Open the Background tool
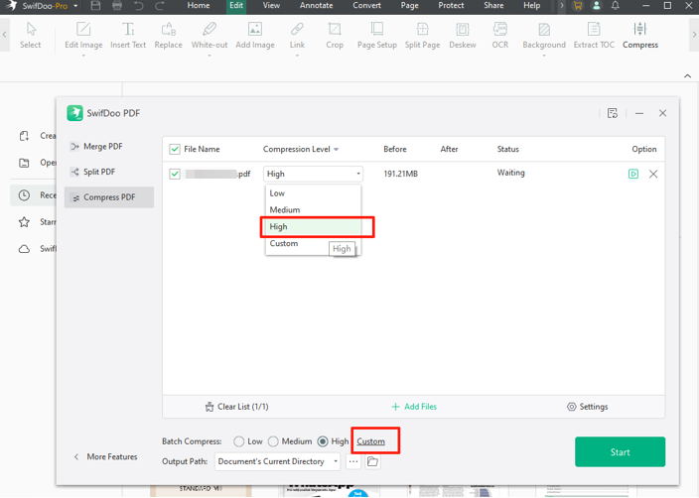The height and width of the screenshot is (498, 699). click(x=544, y=35)
